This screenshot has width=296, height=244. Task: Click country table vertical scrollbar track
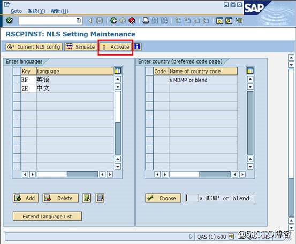tap(250, 123)
